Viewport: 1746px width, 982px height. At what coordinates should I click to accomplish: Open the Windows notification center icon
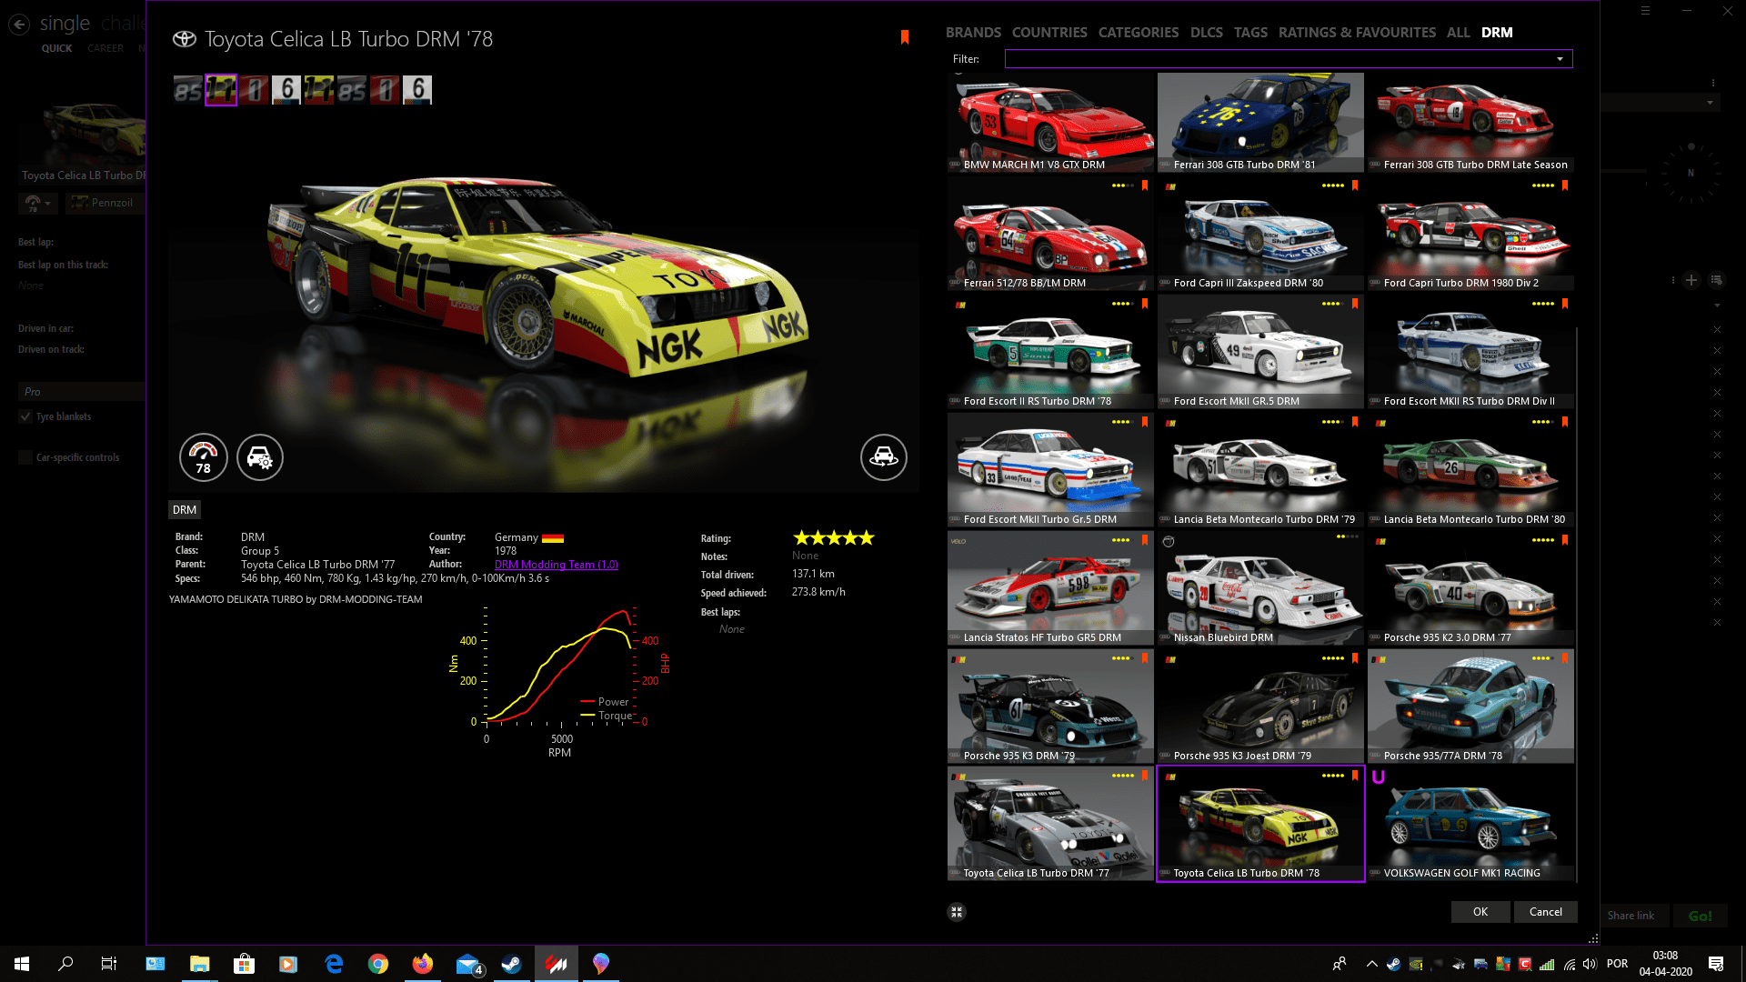coord(1716,964)
